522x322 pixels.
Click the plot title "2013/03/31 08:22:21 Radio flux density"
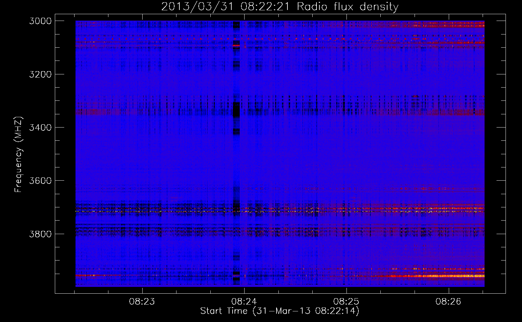coord(280,7)
